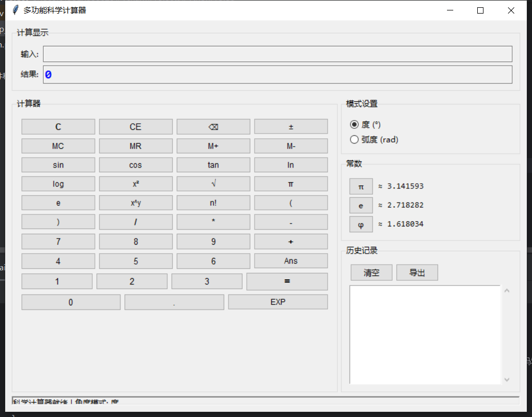Click digit 7 key

58,242
